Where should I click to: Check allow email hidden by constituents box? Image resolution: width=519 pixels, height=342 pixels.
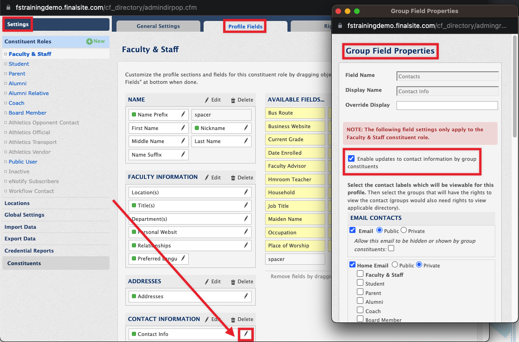pos(391,248)
